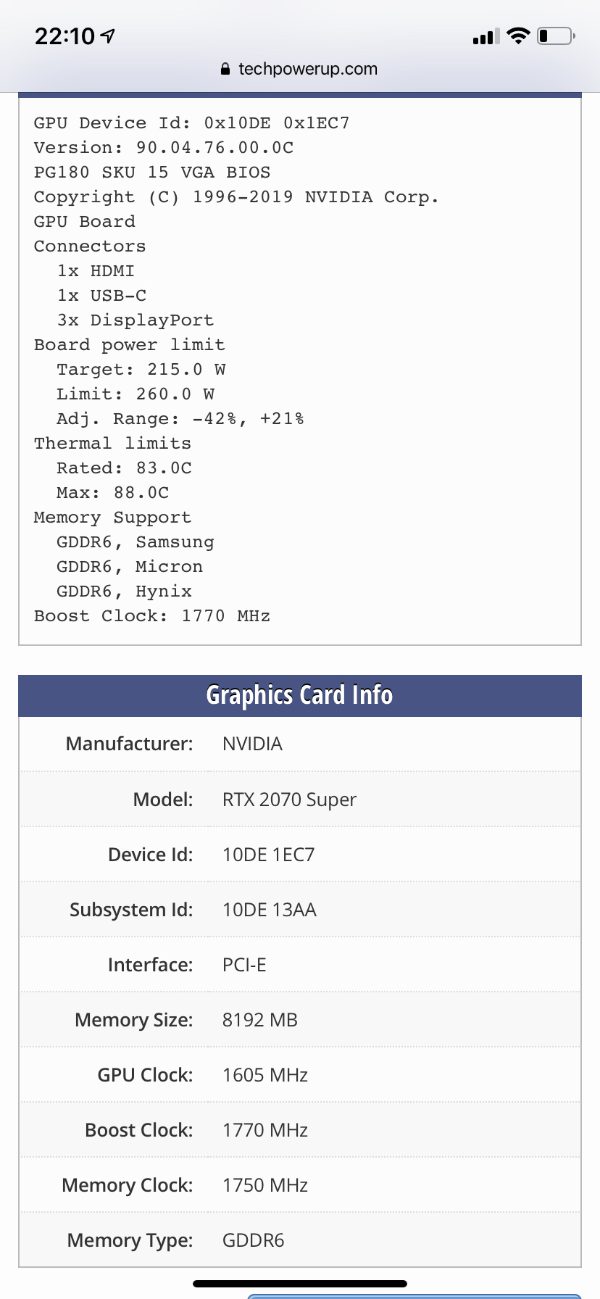600x1299 pixels.
Task: Select the Memory Size value 8192 MB
Action: [259, 1019]
